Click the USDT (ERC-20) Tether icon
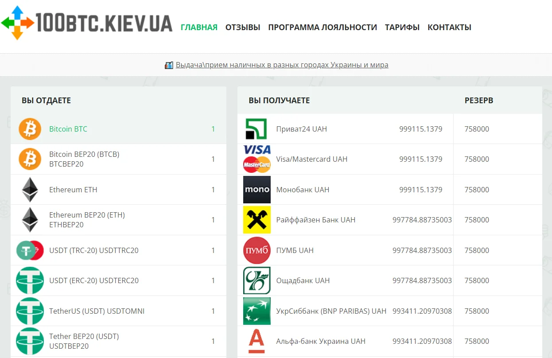This screenshot has width=552, height=358. point(30,280)
